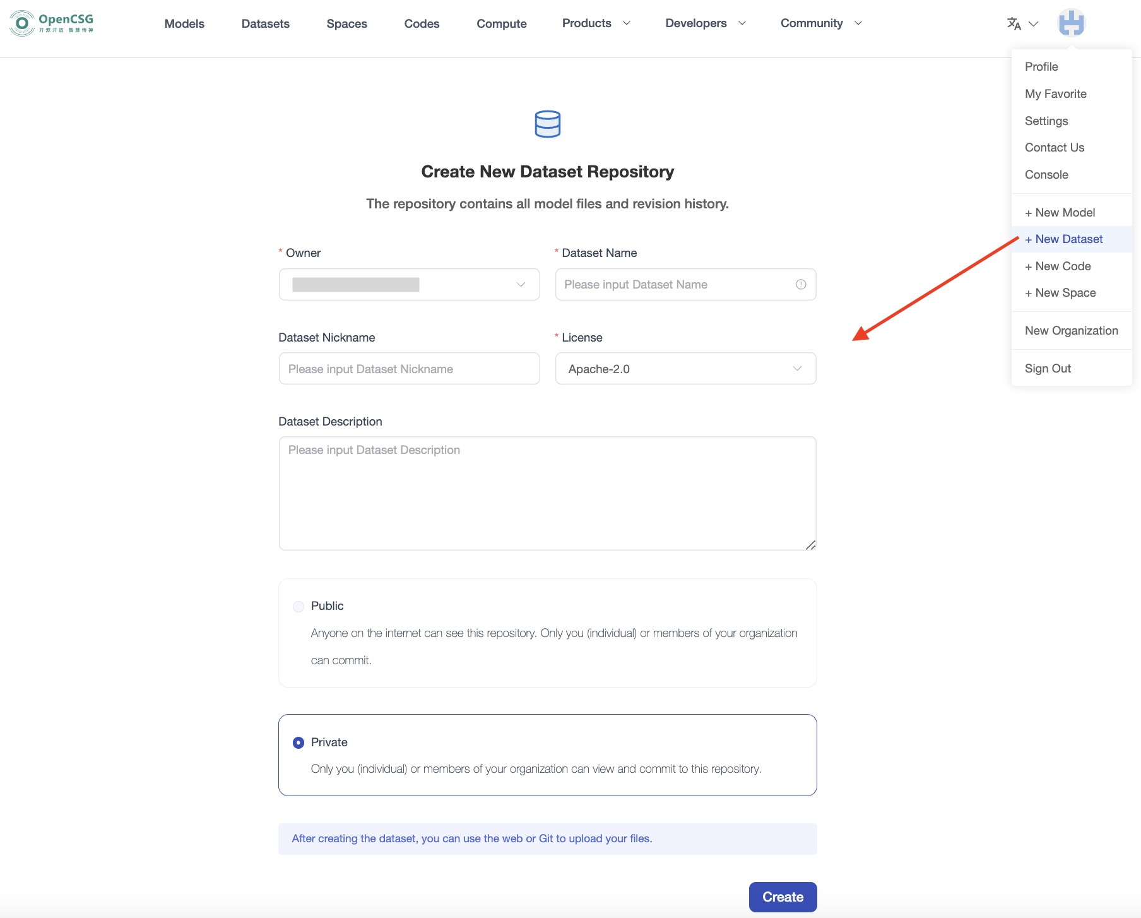Open the Datasets navigation menu
Image resolution: width=1141 pixels, height=918 pixels.
point(265,23)
